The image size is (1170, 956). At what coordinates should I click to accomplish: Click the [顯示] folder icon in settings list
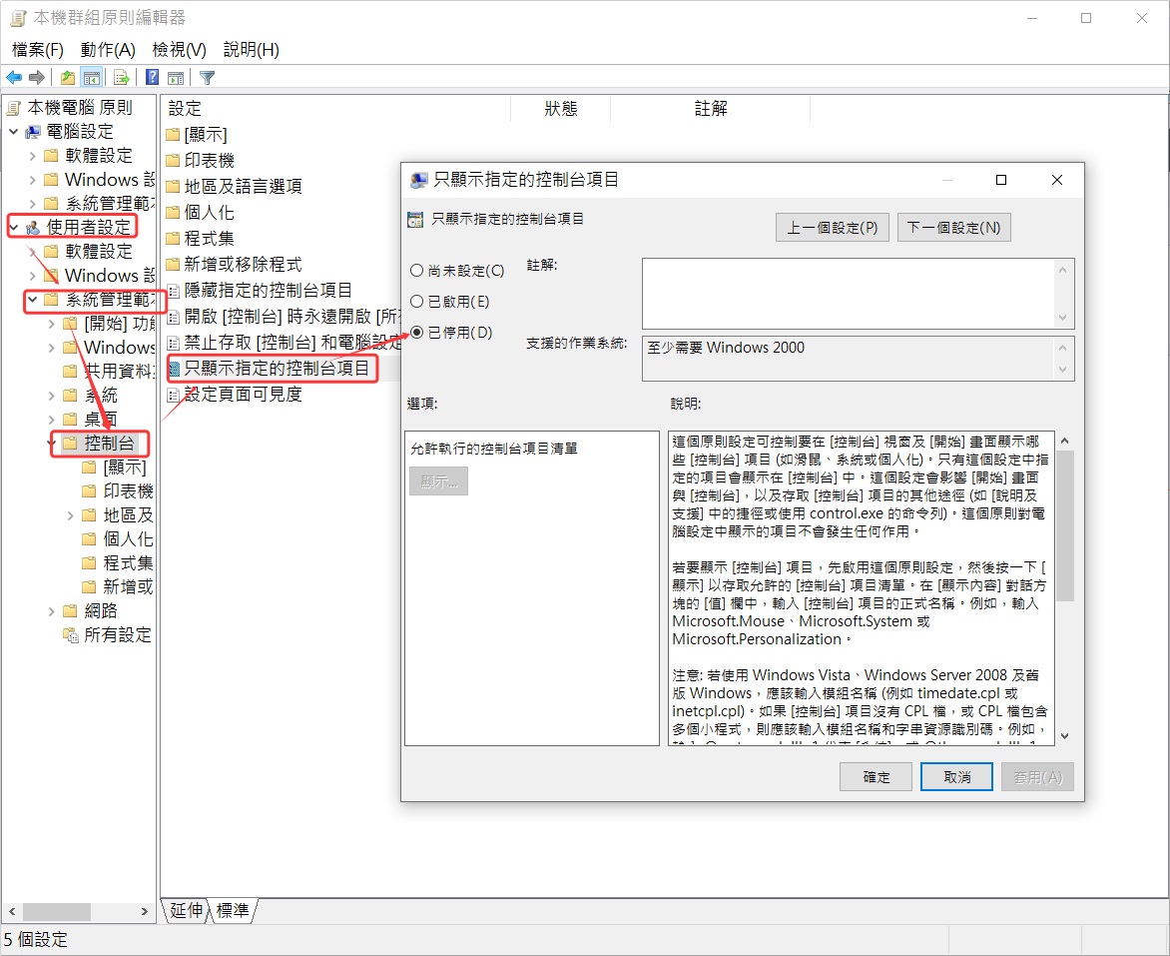point(173,135)
